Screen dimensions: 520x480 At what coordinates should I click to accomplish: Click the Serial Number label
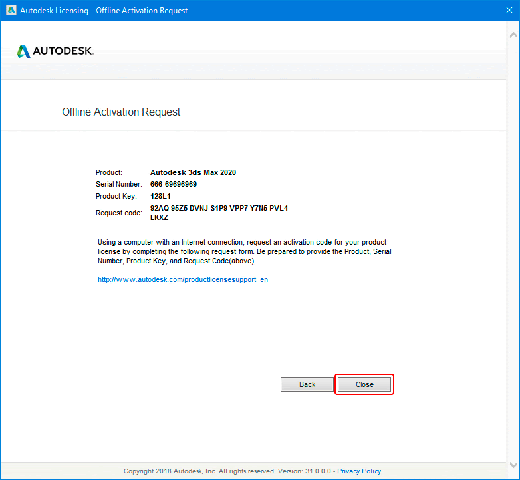click(x=119, y=184)
